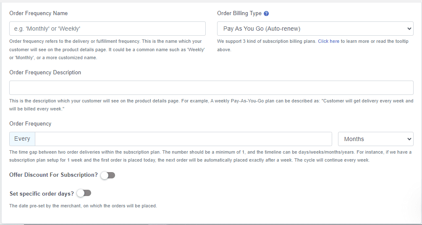The height and width of the screenshot is (225, 422).
Task: Enable the Offer Discount For Subscription switch
Action: (x=108, y=175)
